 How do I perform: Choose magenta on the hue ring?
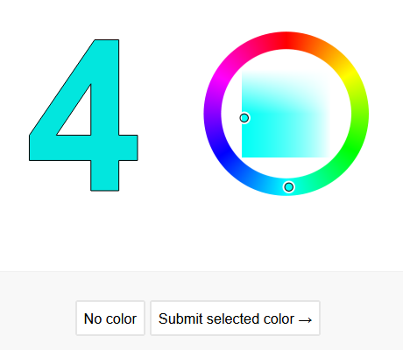pos(223,77)
